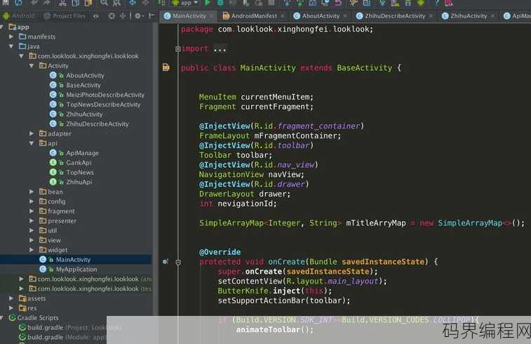Click the green Run button
531x344 pixels.
[208, 3]
